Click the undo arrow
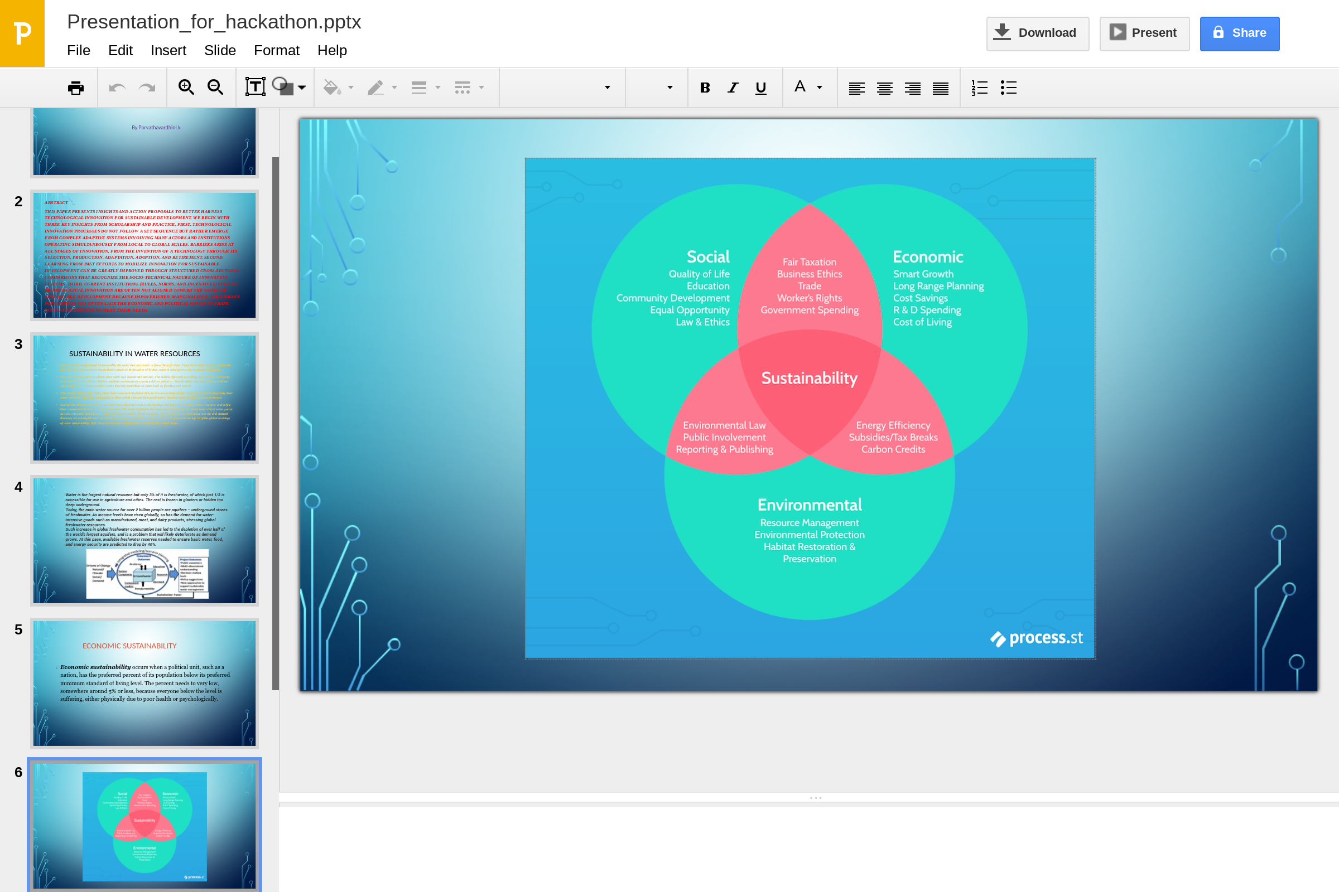This screenshot has height=892, width=1339. [x=117, y=88]
